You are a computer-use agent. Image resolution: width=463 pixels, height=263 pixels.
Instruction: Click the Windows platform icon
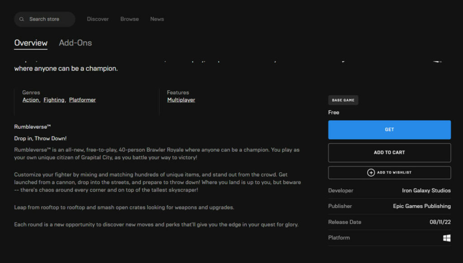point(447,238)
